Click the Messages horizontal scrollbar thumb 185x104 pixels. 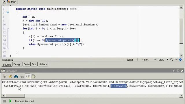pyautogui.click(x=15, y=96)
